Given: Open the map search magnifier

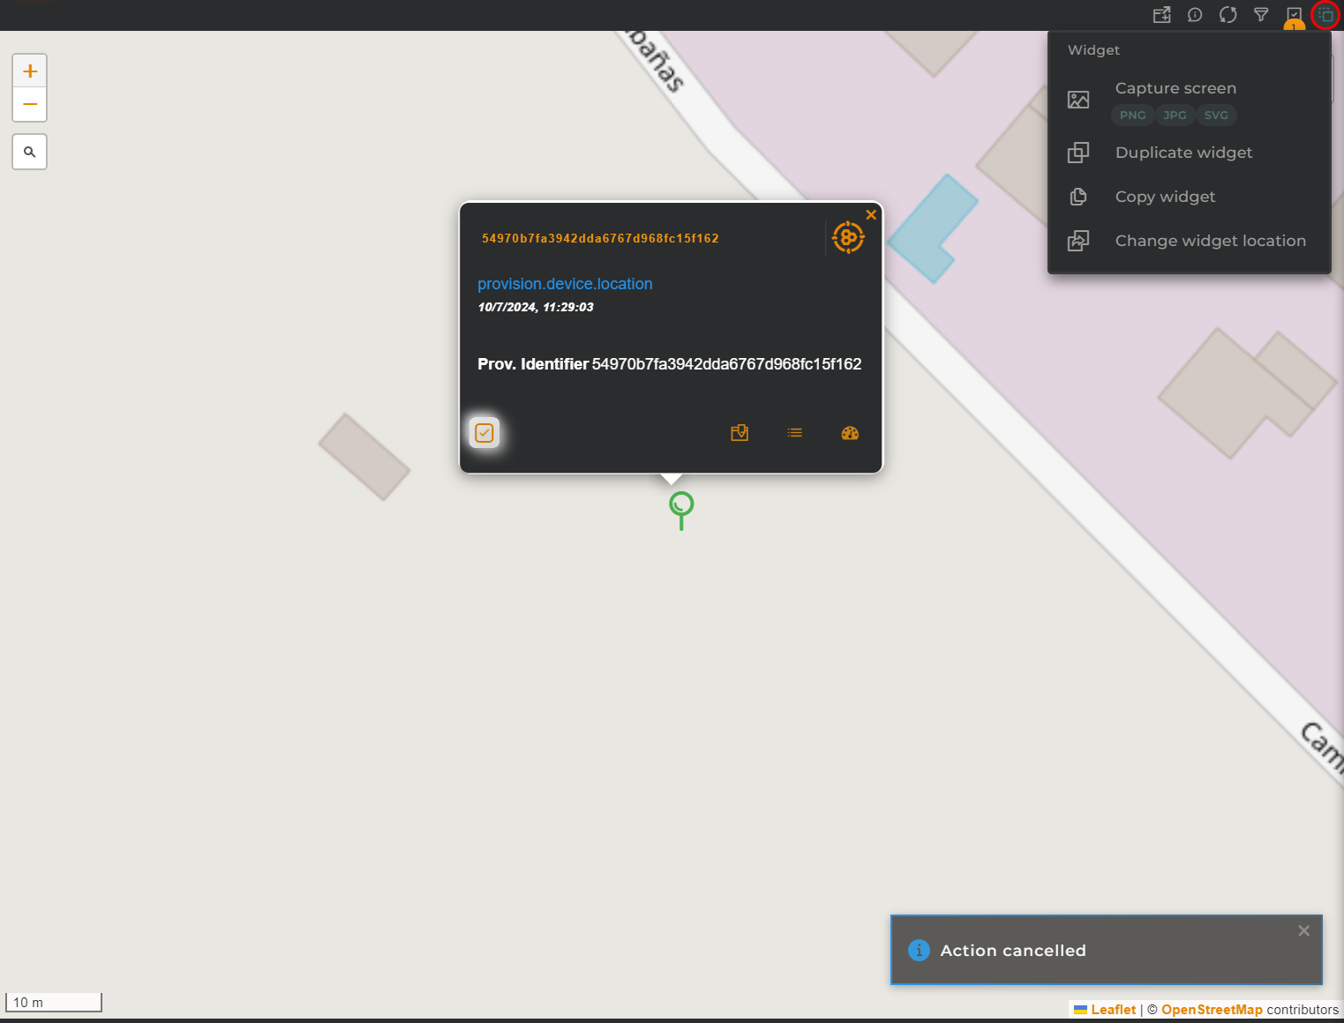Looking at the screenshot, I should [x=30, y=152].
